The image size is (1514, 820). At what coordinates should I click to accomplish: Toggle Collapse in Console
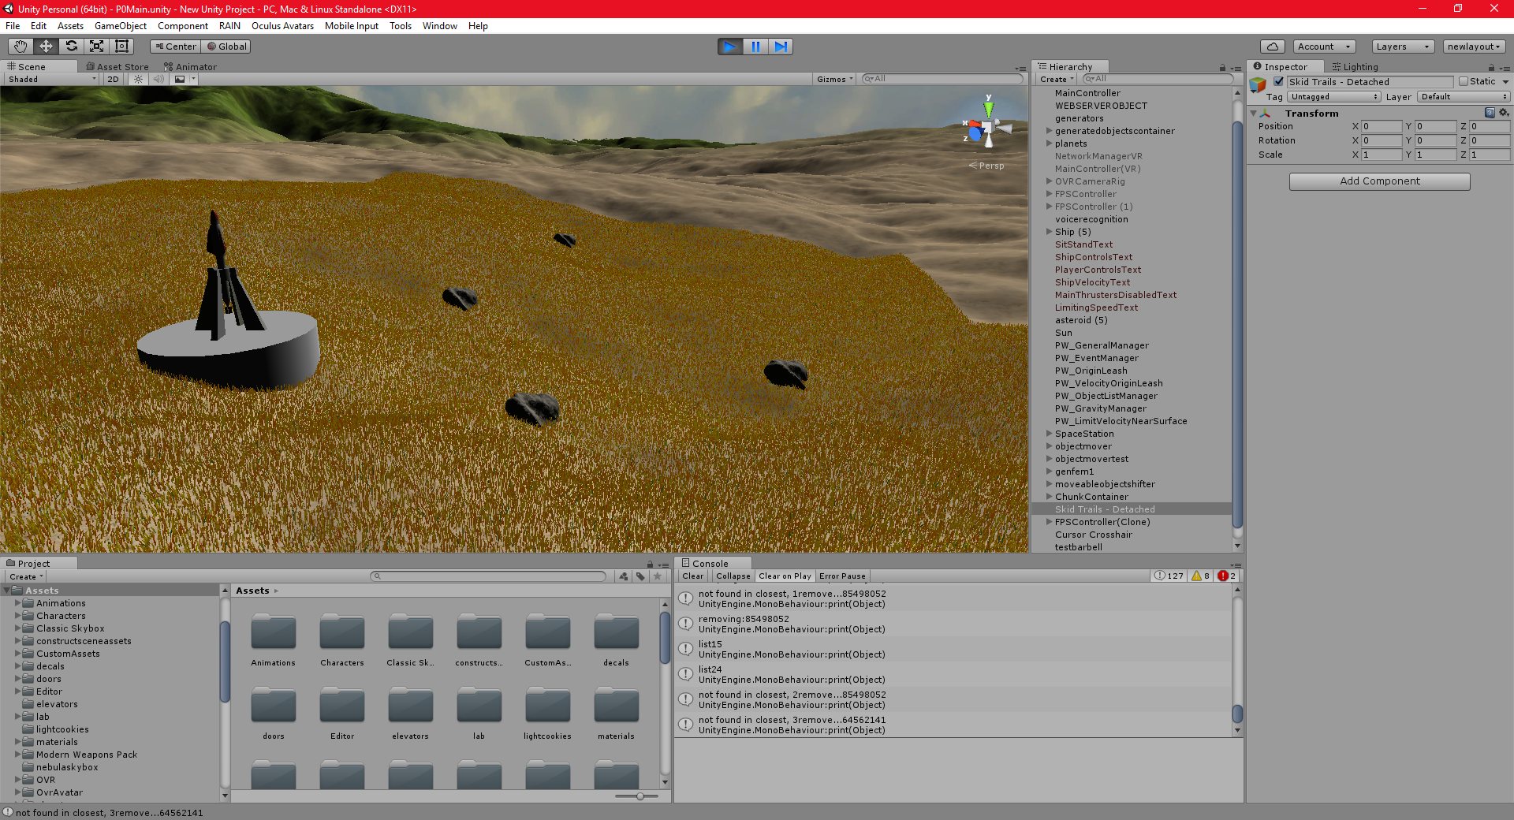click(733, 576)
